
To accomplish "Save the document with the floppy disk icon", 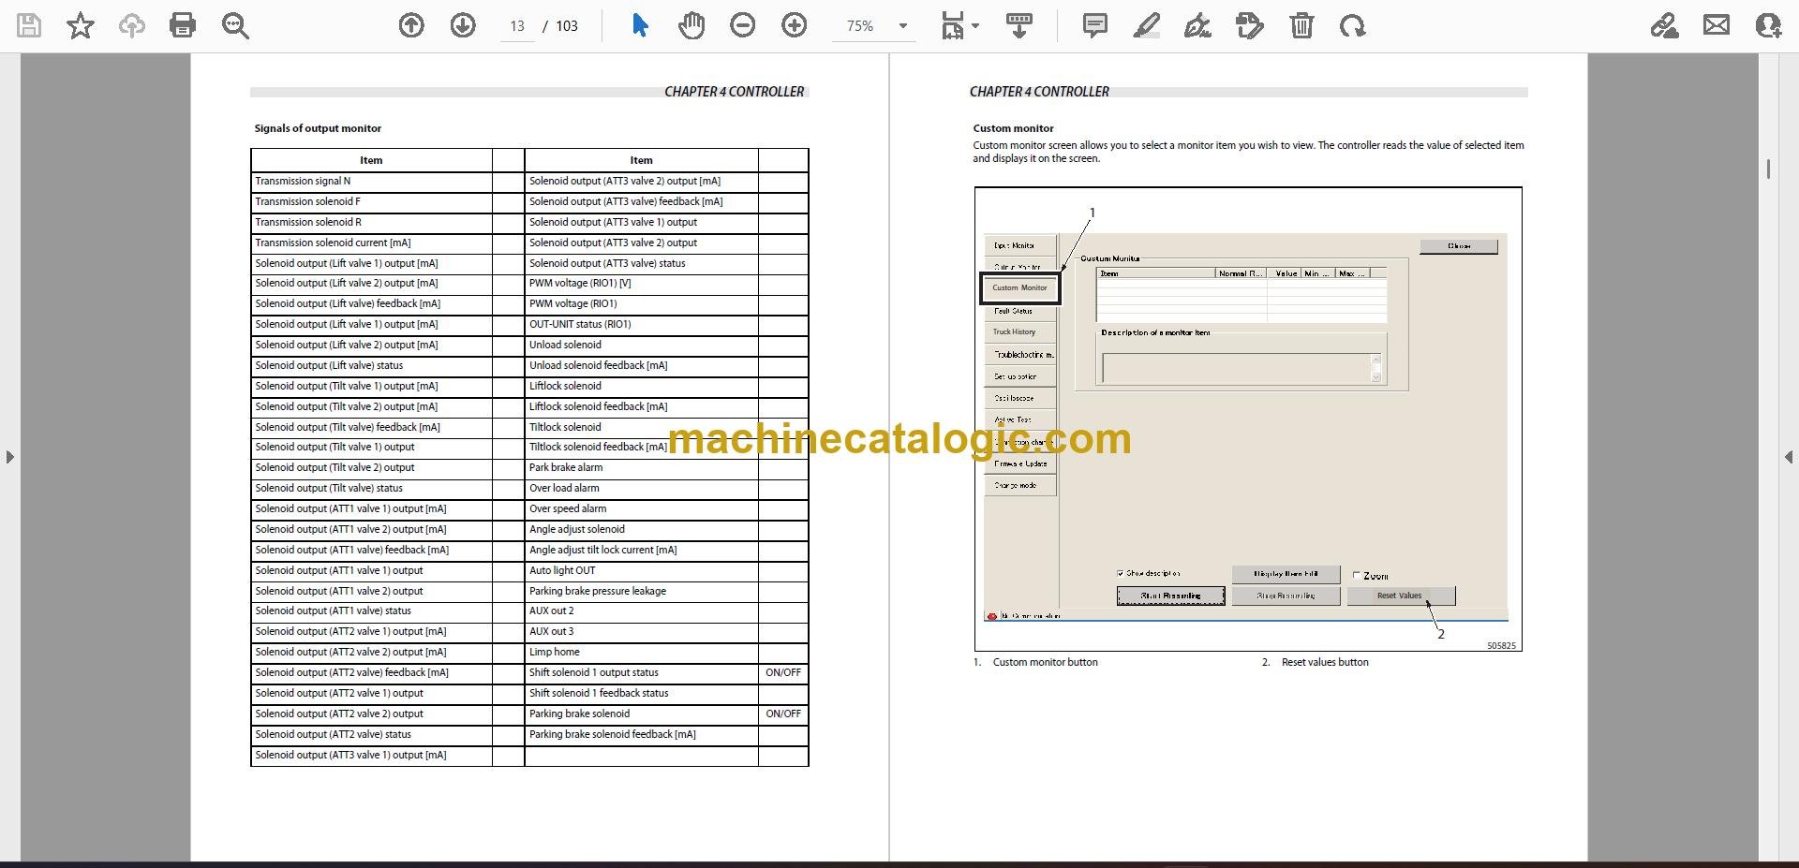I will point(29,25).
